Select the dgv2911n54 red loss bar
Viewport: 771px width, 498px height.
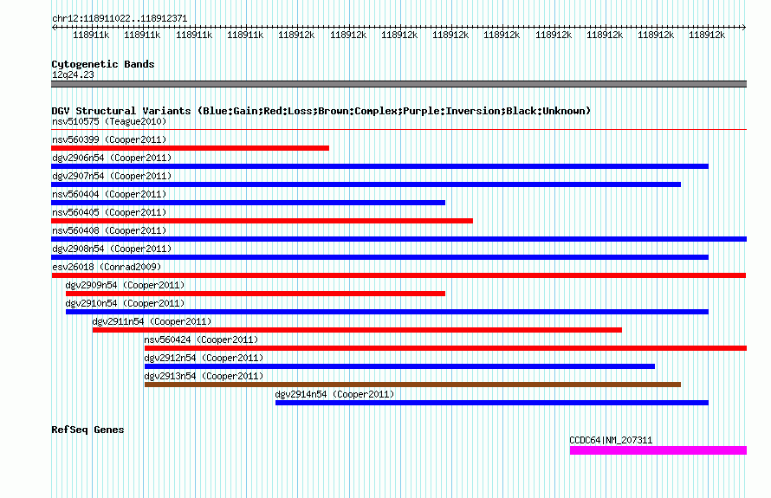click(357, 330)
